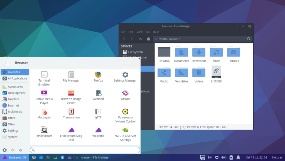
Task: Open Terminal Emulator from Favorites
Action: (44, 77)
